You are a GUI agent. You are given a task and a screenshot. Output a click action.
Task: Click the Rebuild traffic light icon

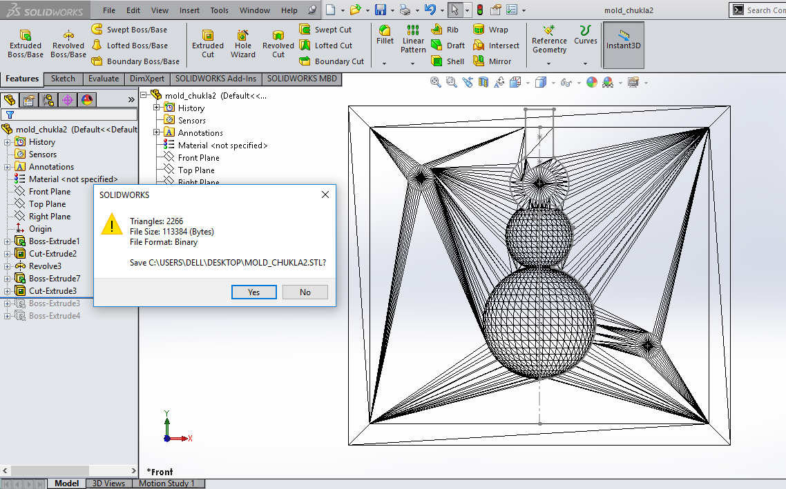(480, 10)
